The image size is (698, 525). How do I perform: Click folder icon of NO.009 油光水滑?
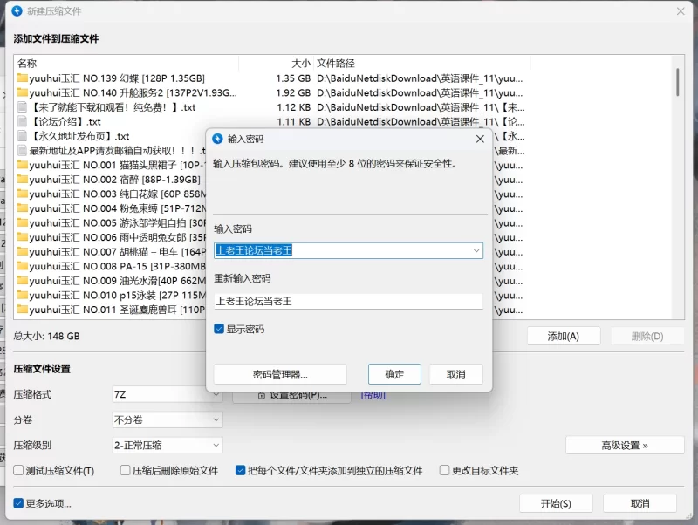[x=23, y=281]
